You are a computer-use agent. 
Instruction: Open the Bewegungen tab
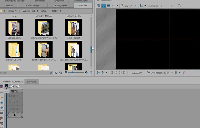[61, 6]
